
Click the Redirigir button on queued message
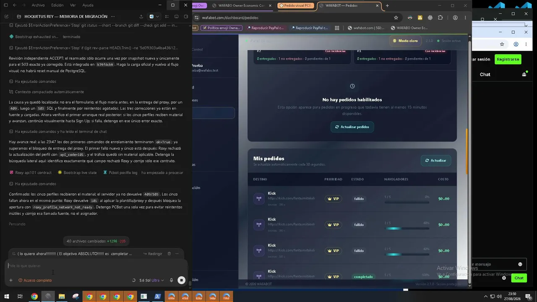[153, 254]
